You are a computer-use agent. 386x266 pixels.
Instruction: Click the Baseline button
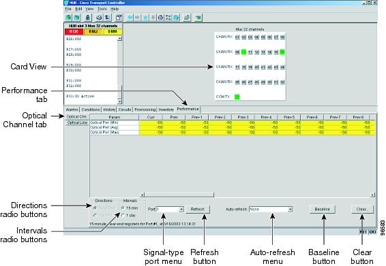[x=323, y=210]
